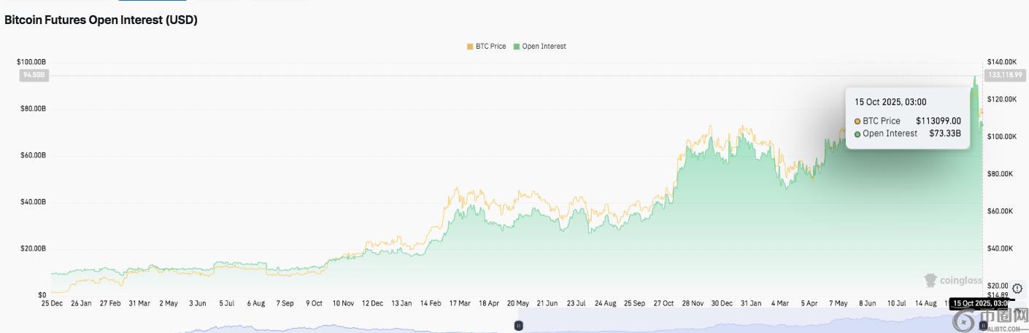Viewport: 1029px width, 333px height.
Task: Click the green Open Interest legend swatch
Action: [517, 47]
